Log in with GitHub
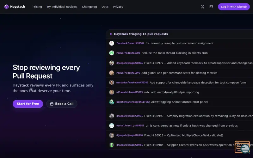 pos(234,7)
